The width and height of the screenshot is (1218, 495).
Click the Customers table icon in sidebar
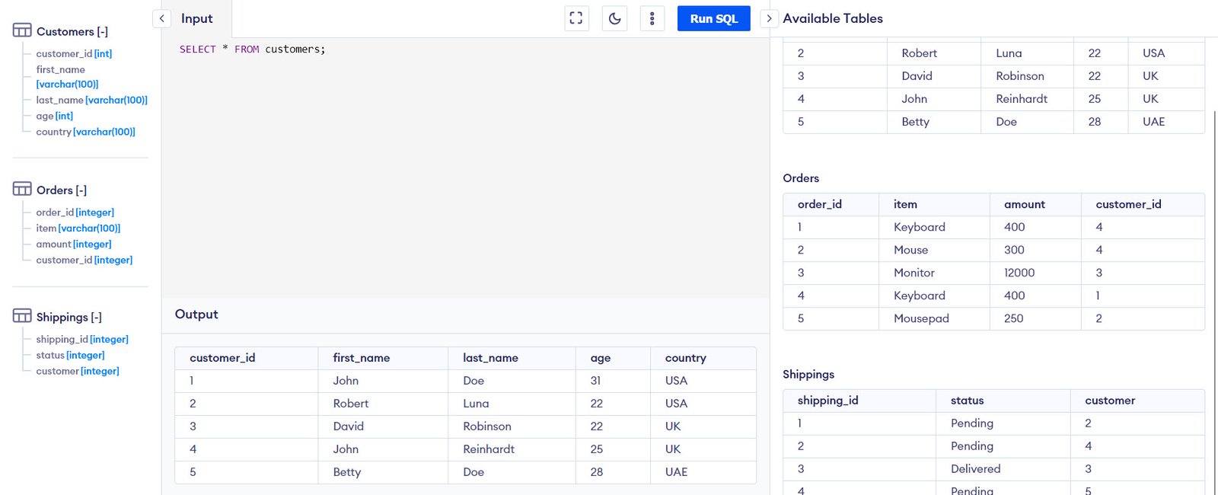pos(22,30)
